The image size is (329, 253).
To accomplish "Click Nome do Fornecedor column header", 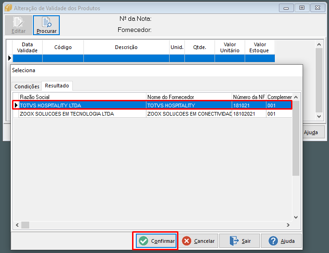I will pos(189,97).
